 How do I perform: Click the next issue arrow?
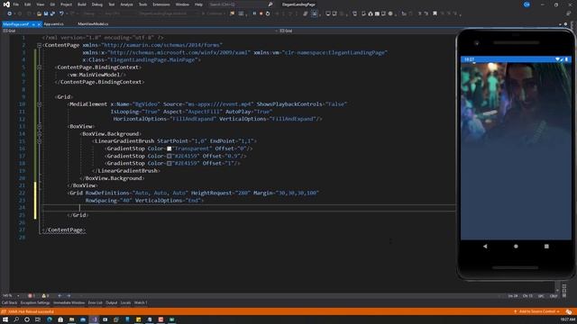pyautogui.click(x=69, y=295)
